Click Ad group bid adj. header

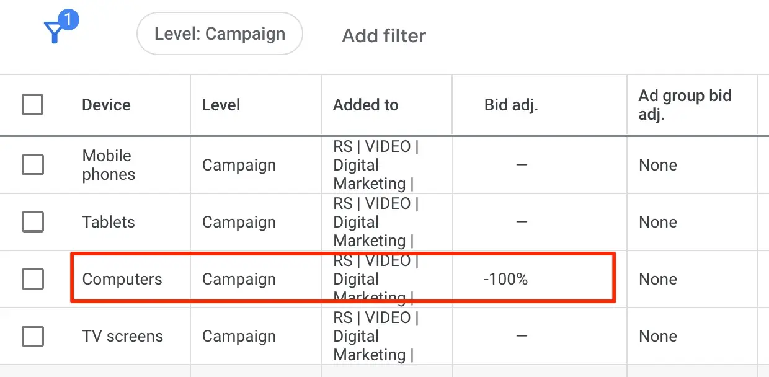click(685, 105)
